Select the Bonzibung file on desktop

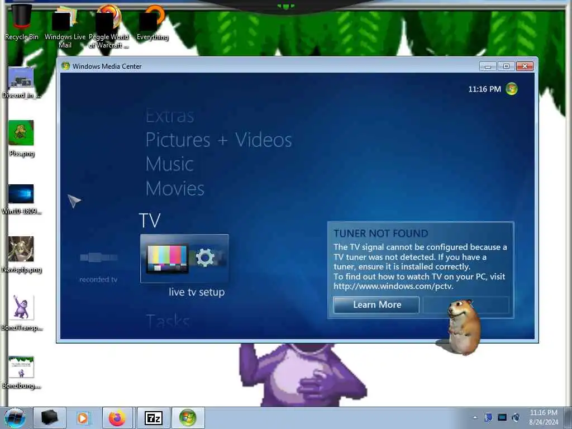[x=21, y=373]
